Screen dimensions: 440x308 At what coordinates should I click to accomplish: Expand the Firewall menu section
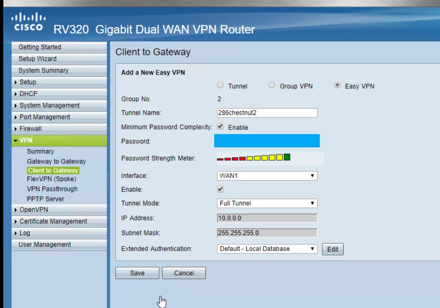click(59, 129)
